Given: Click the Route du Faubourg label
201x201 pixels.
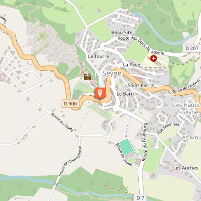Looking at the screenshot, I should coord(145,142).
